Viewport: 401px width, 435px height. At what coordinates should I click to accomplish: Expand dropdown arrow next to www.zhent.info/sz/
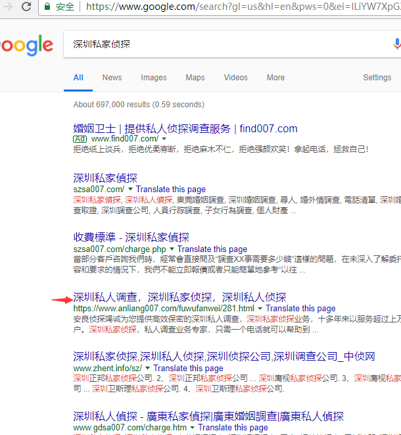(x=148, y=368)
